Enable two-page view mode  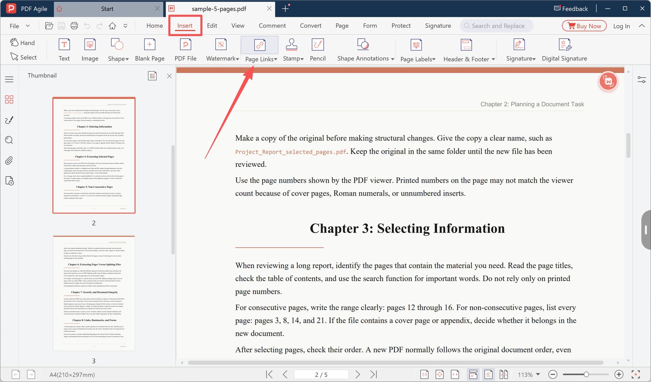click(x=504, y=374)
